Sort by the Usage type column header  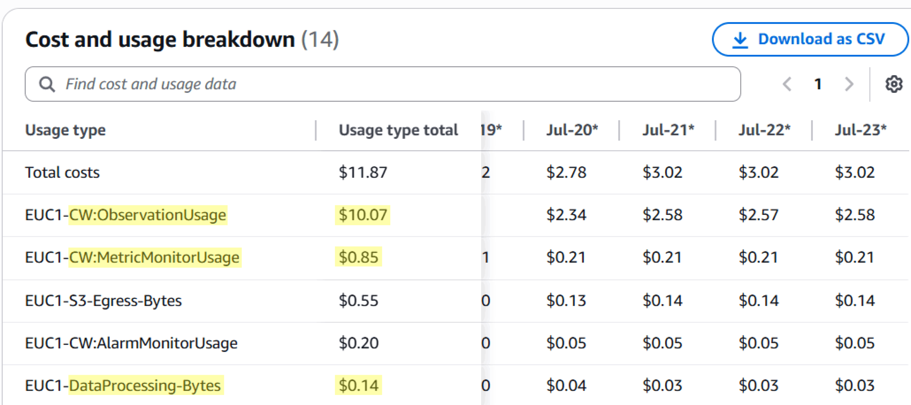65,130
